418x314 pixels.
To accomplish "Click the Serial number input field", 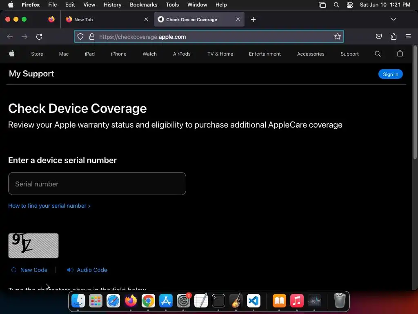I will [x=97, y=184].
